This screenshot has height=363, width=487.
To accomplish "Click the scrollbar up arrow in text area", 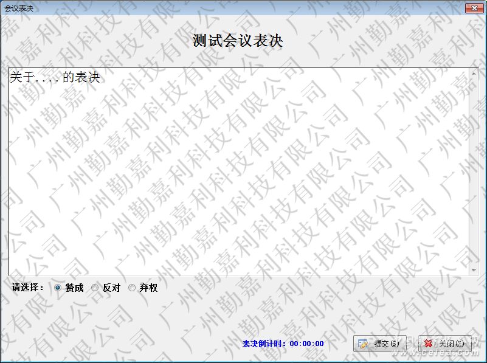I will coord(474,74).
